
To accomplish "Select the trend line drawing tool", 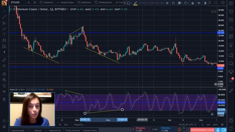I will pos(4,17).
